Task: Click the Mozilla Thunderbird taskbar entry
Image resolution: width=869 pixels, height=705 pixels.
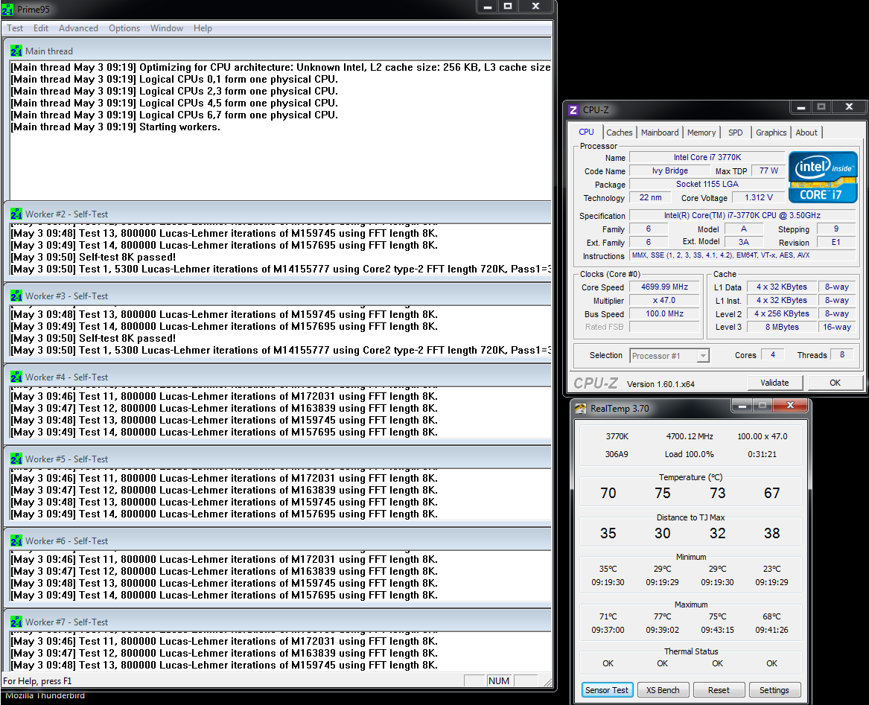Action: [x=45, y=695]
